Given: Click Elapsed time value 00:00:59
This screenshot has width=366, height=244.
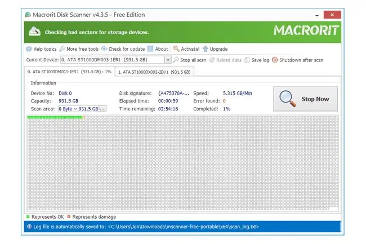Looking at the screenshot, I should (x=168, y=101).
